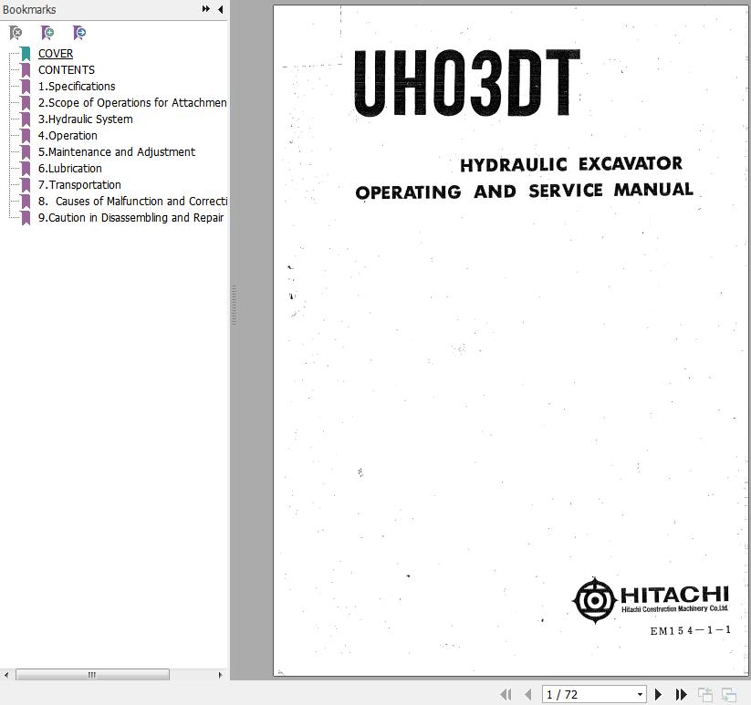Screen dimensions: 751x705
Task: Click the bookmark go-to arrow icon
Action: [x=79, y=33]
